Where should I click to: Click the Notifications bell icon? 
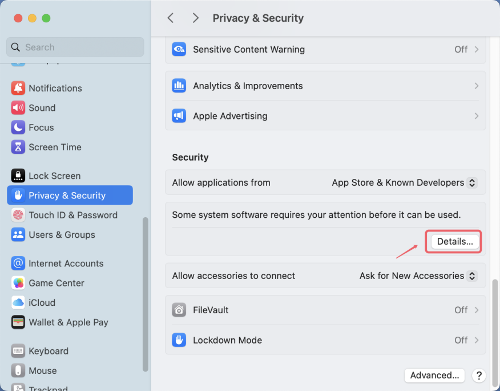18,88
